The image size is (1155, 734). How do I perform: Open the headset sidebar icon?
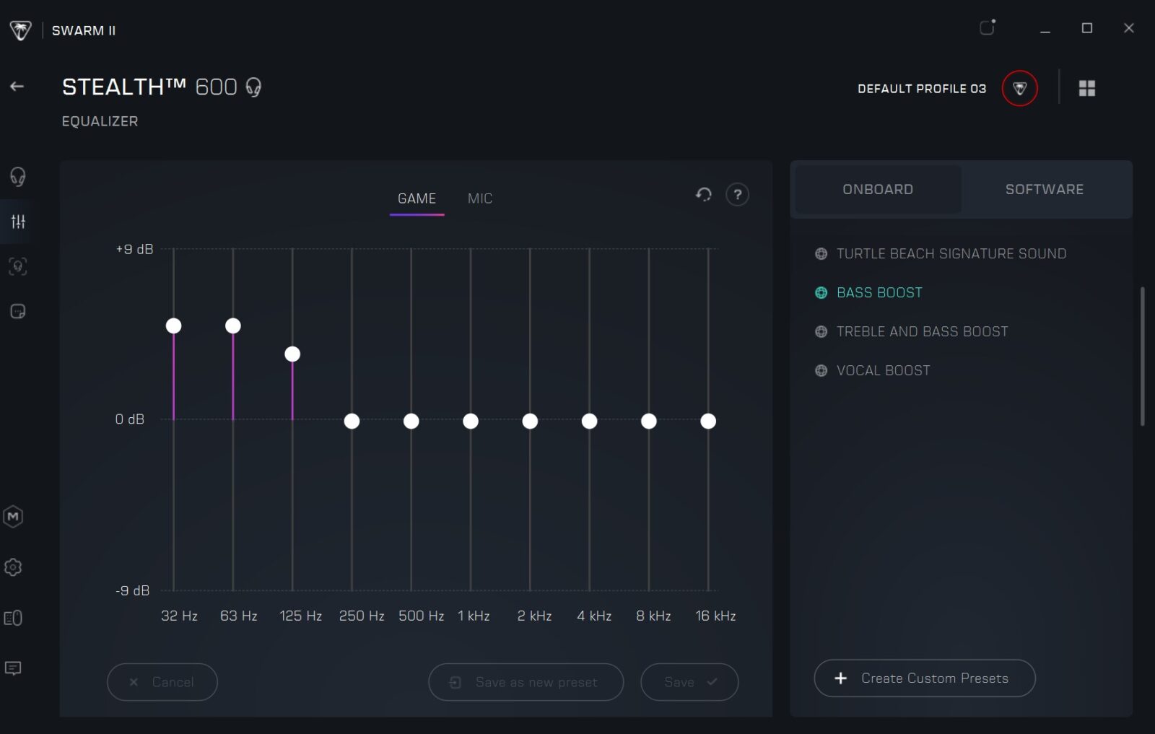click(x=18, y=176)
